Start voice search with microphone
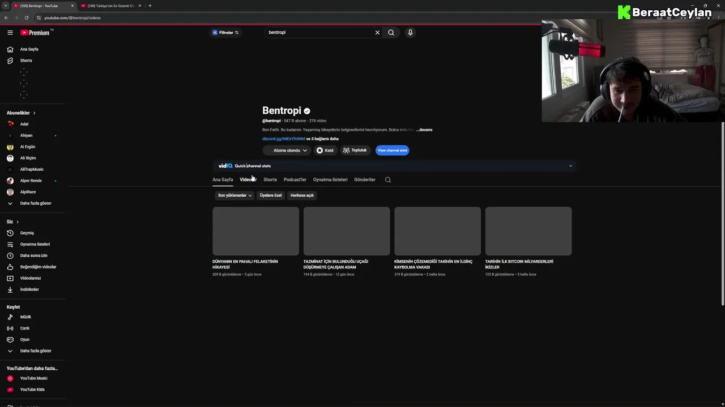Screen dimensions: 725x407 click(410, 33)
